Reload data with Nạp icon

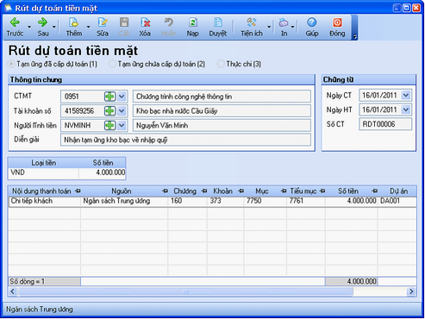(192, 22)
